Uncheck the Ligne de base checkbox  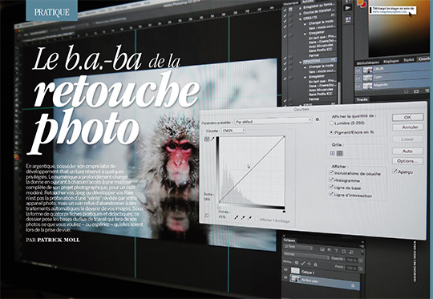(x=331, y=187)
